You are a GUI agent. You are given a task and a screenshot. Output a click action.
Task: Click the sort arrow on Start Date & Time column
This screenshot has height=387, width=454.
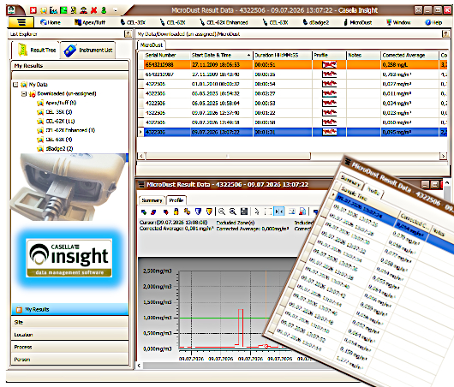pyautogui.click(x=248, y=55)
